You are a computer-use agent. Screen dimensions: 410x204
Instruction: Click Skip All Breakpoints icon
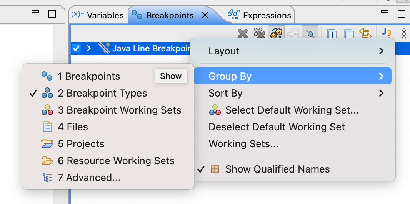310,34
